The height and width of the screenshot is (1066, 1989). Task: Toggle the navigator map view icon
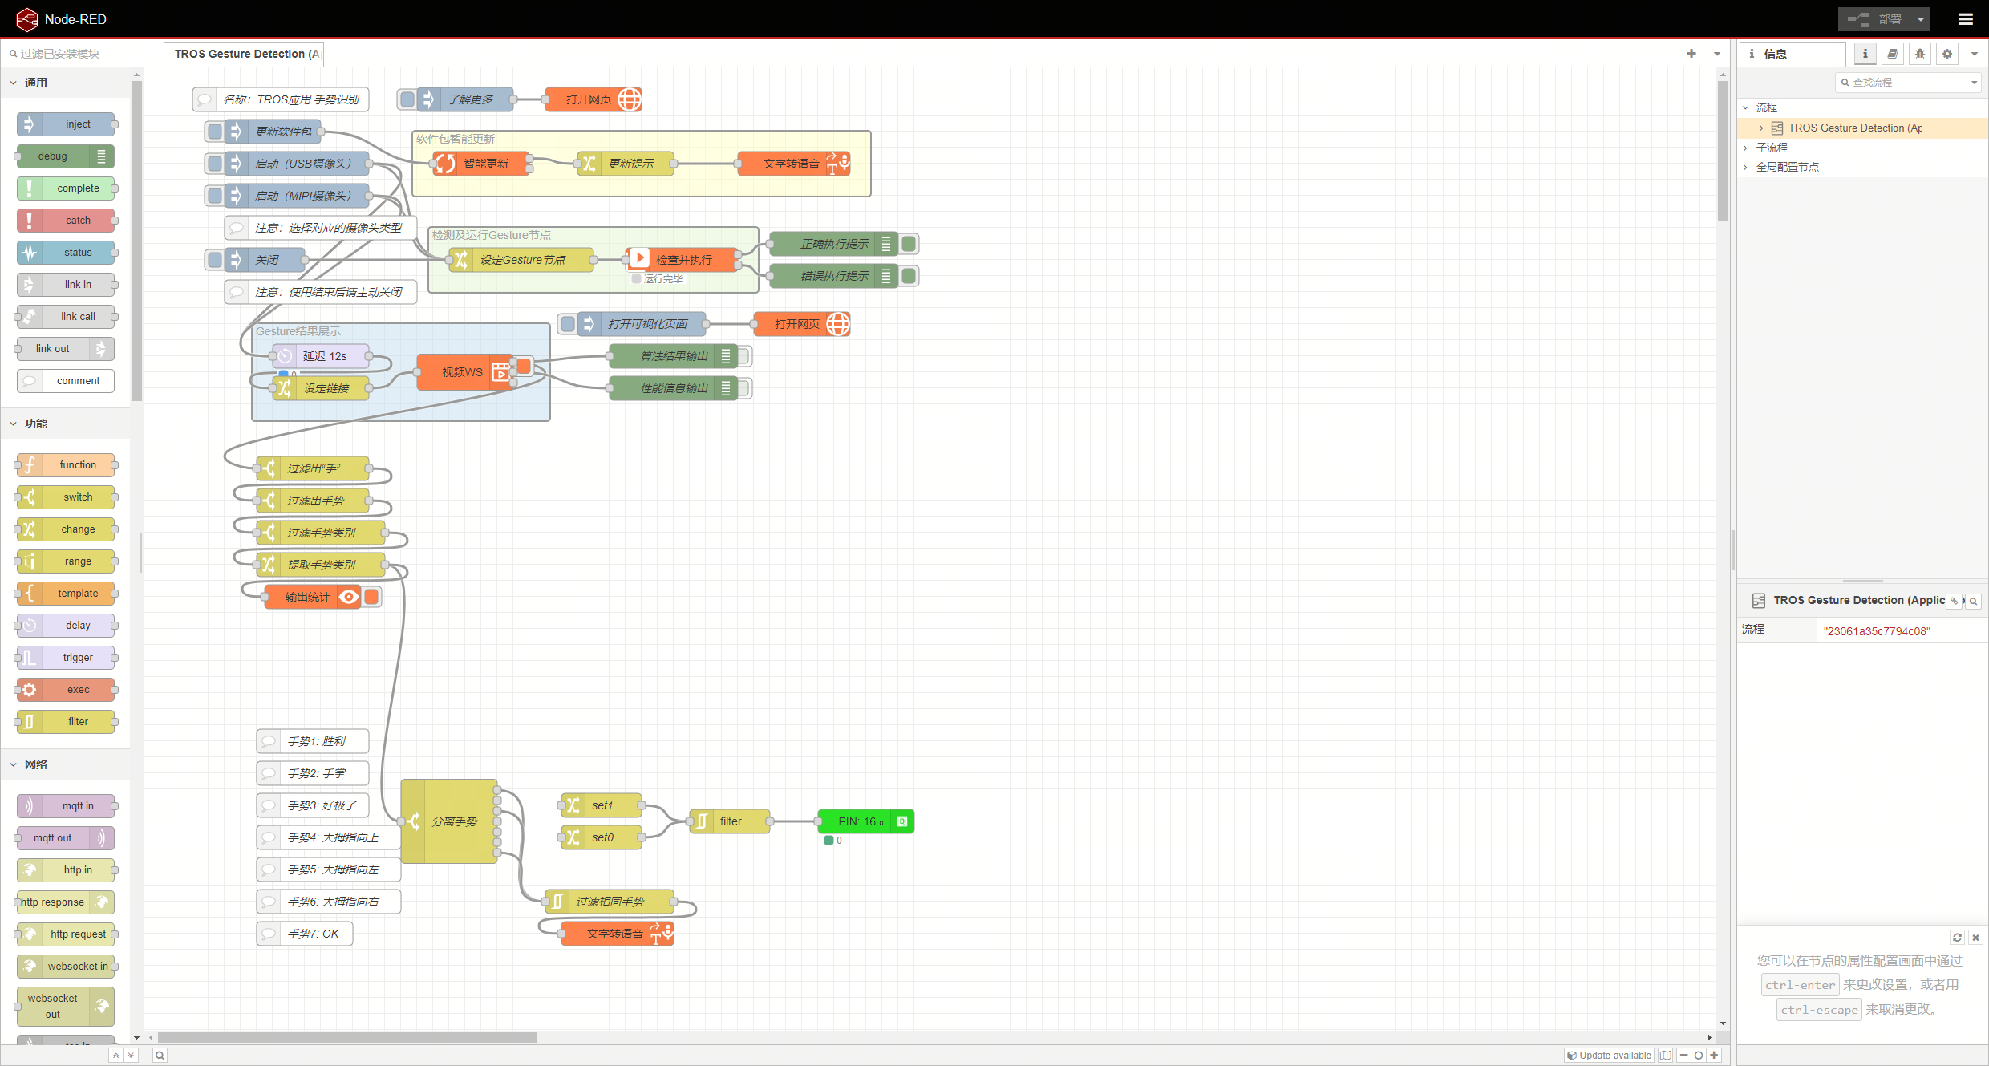tap(1666, 1056)
